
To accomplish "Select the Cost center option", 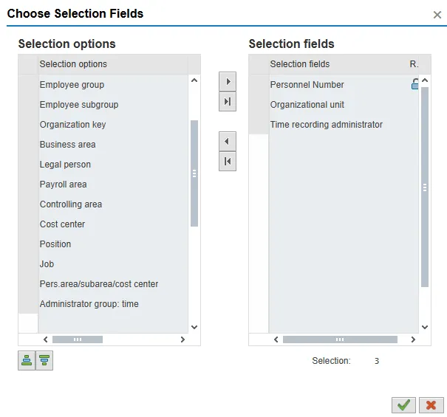I will [x=62, y=224].
